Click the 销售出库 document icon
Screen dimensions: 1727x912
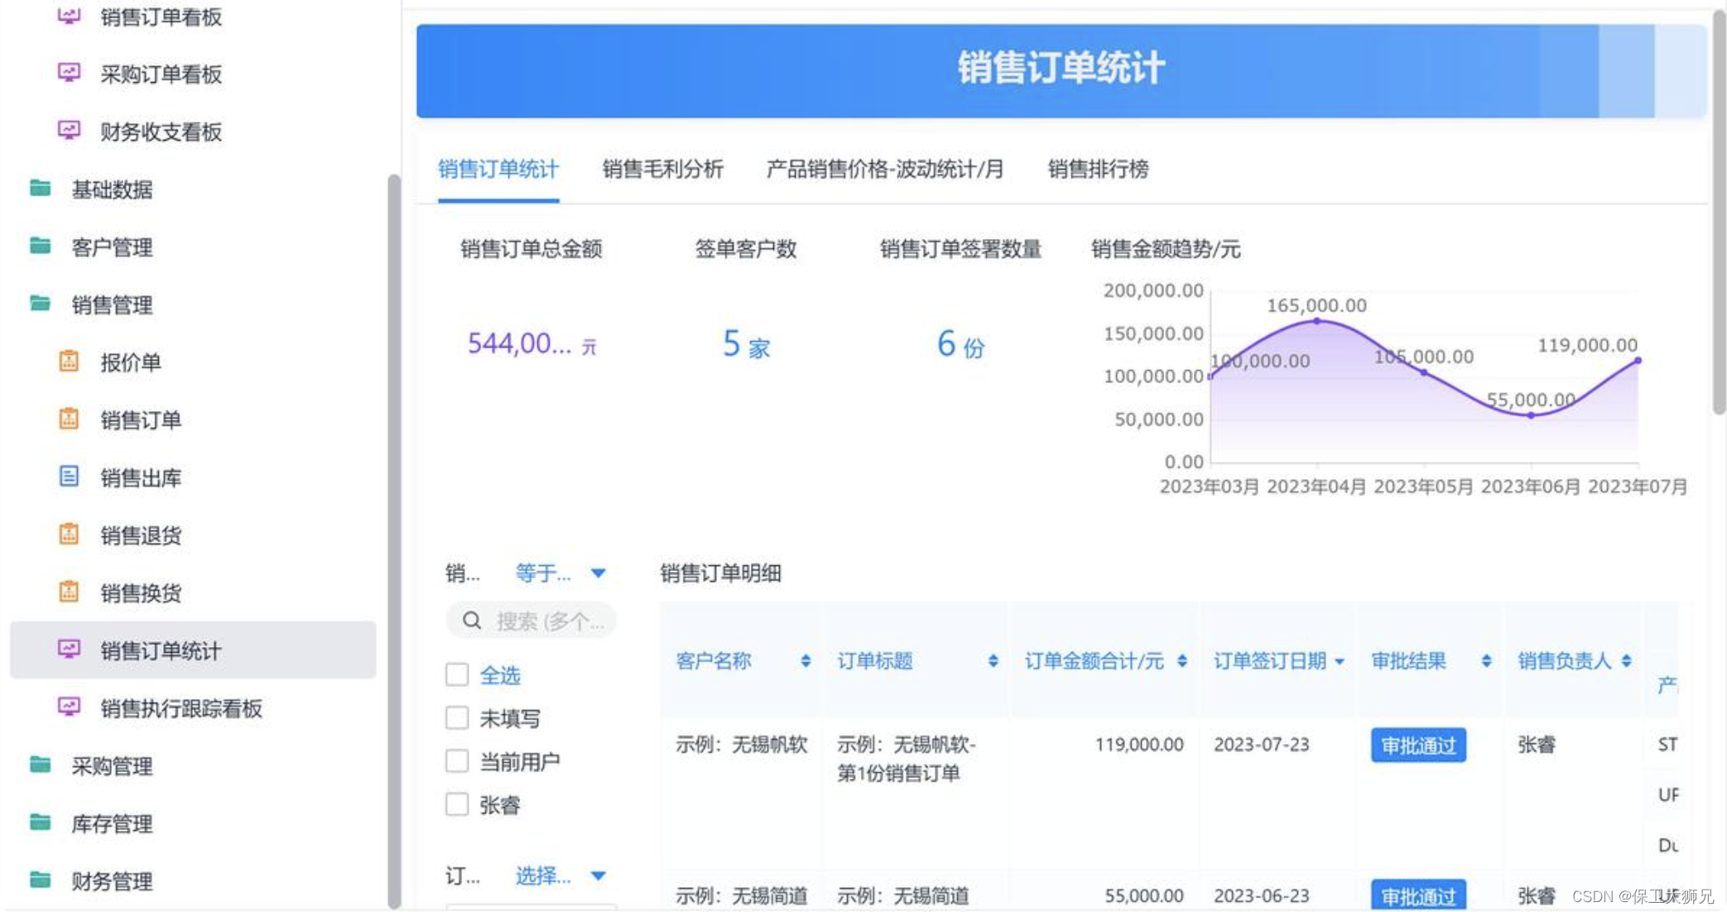[69, 477]
